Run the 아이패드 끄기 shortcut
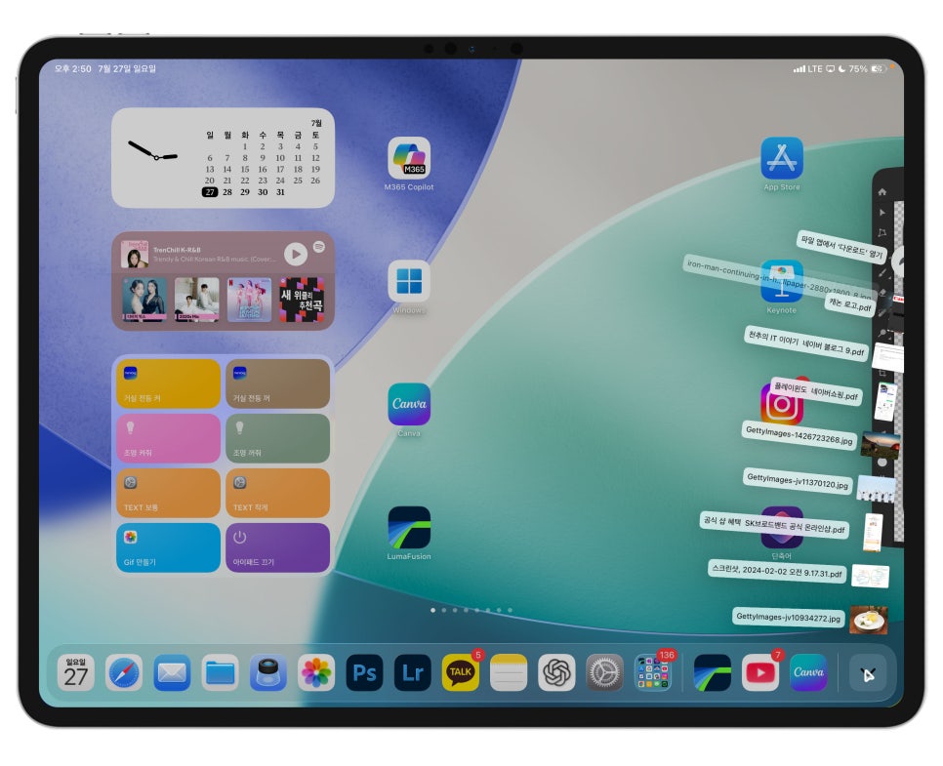 (278, 547)
